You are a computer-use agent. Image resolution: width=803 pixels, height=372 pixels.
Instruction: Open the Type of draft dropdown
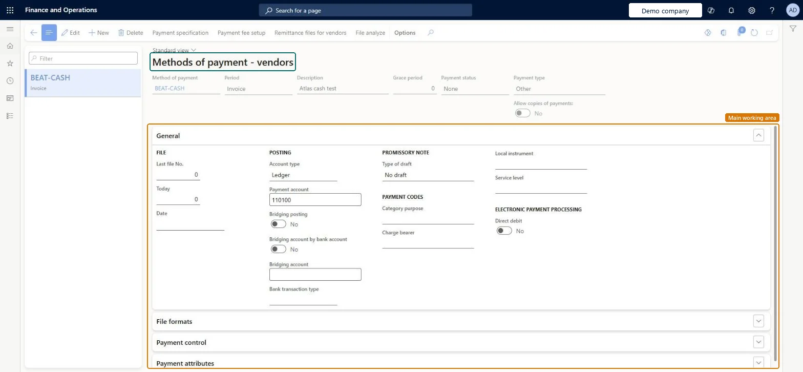428,175
